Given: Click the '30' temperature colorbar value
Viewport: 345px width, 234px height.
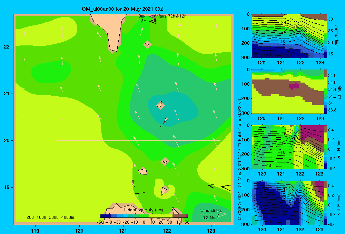Looking at the screenshot, I should coord(331,19).
